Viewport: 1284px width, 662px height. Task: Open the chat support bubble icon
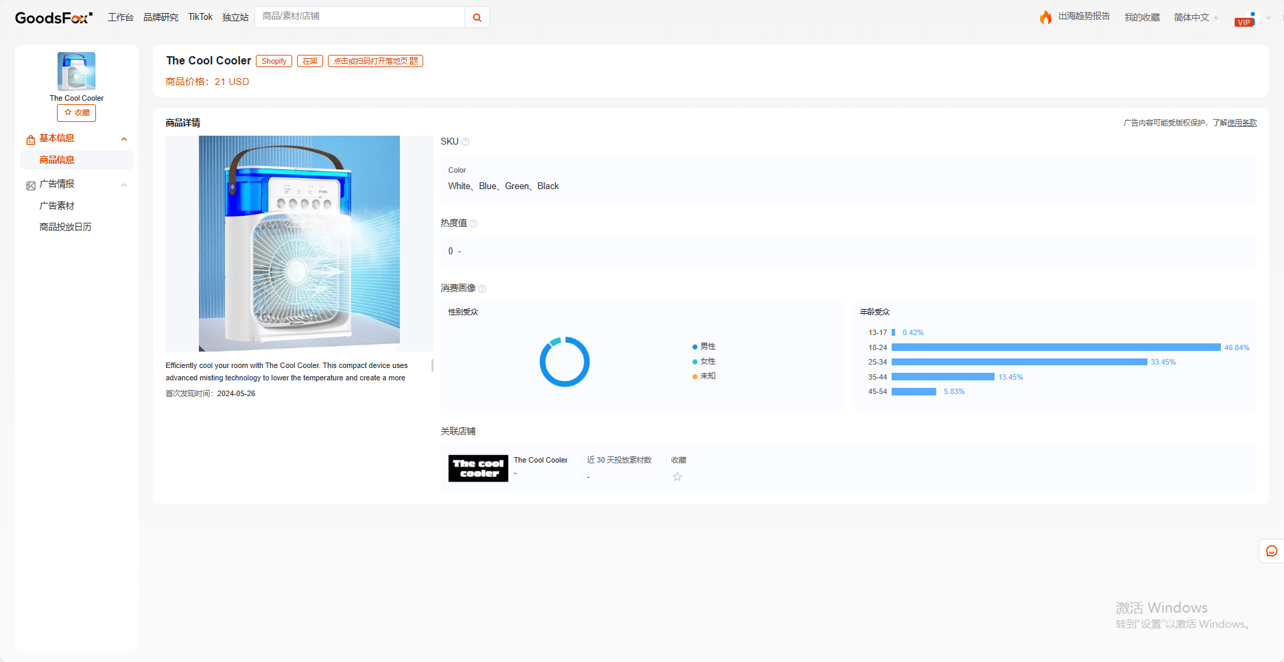pyautogui.click(x=1272, y=551)
